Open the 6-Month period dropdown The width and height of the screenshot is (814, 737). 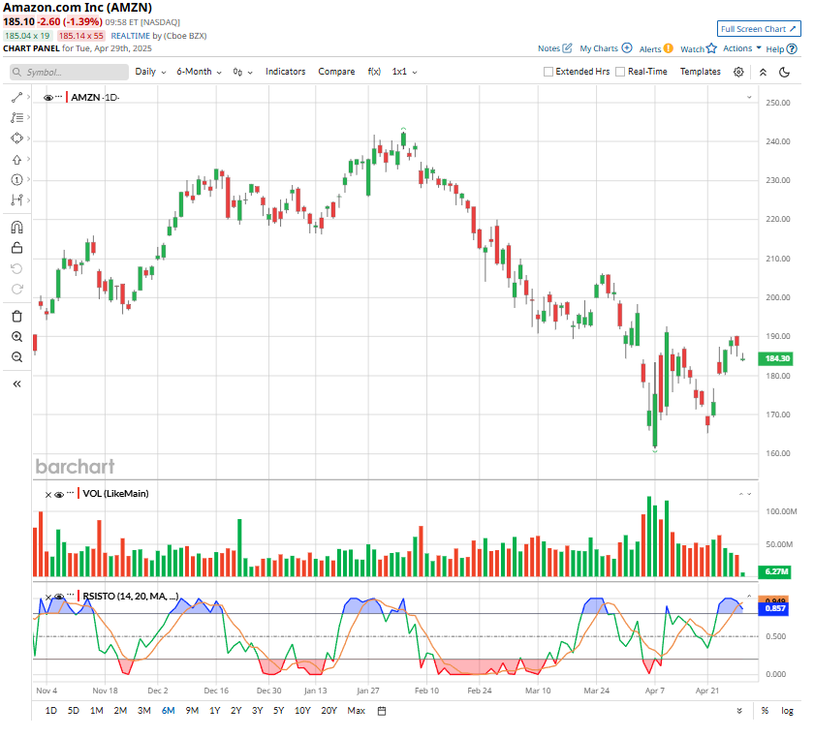point(200,72)
